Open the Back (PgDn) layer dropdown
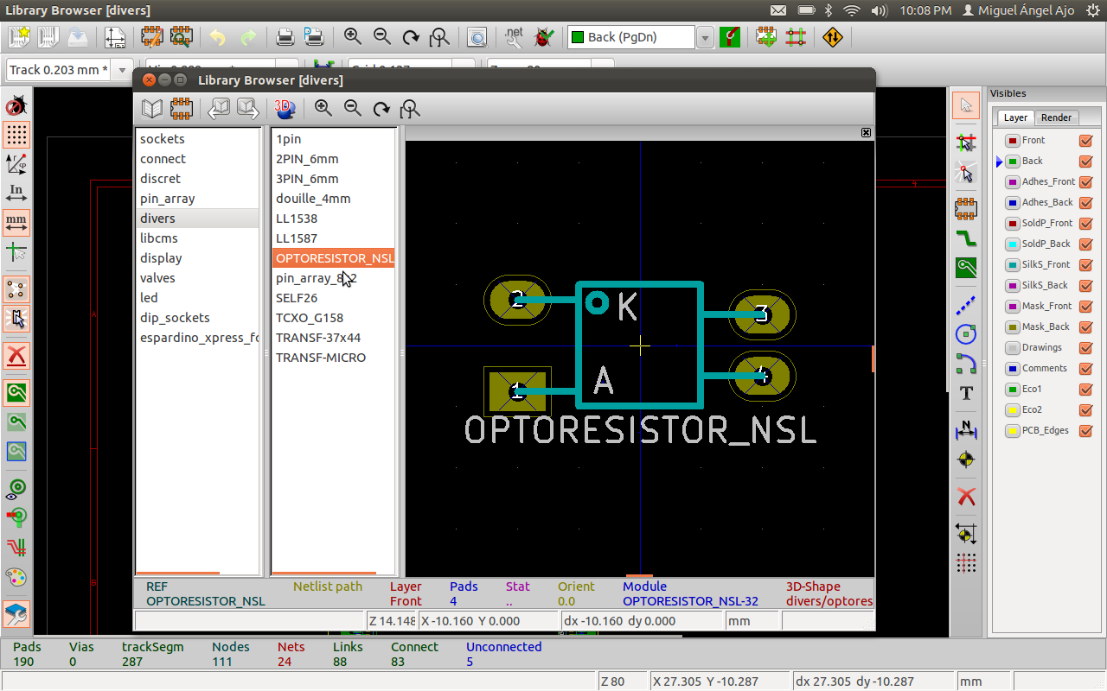 click(x=705, y=37)
